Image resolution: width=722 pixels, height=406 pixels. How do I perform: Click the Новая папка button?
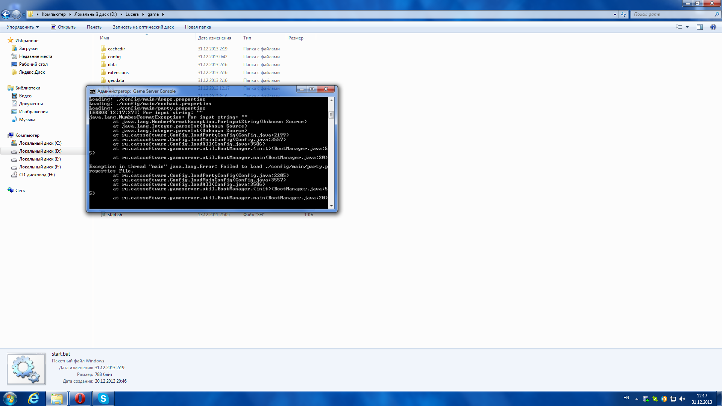point(198,27)
